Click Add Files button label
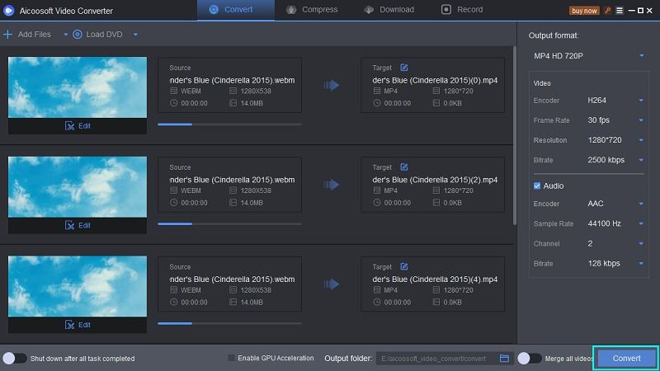The image size is (660, 371). (34, 35)
